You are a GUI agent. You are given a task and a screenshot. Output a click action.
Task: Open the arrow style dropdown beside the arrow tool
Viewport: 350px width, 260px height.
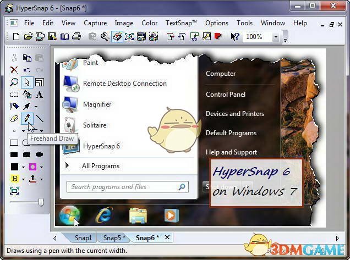pyautogui.click(x=36, y=107)
